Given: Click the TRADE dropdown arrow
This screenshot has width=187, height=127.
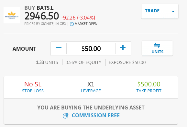Looking at the screenshot, I should click(x=173, y=11).
